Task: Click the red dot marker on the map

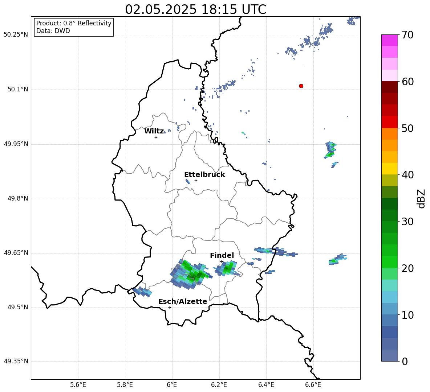Action: [x=301, y=86]
